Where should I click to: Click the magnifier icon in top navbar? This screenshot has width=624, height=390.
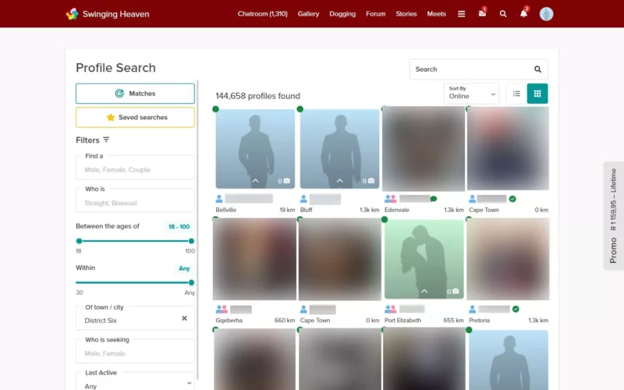(x=503, y=14)
